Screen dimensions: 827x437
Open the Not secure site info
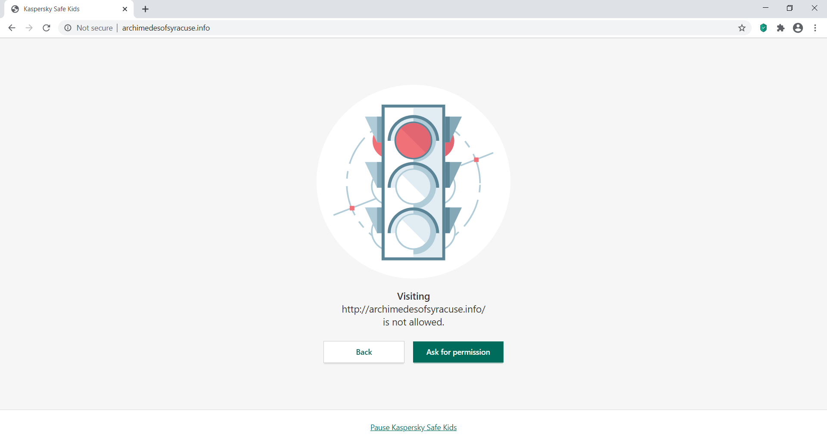(x=88, y=28)
